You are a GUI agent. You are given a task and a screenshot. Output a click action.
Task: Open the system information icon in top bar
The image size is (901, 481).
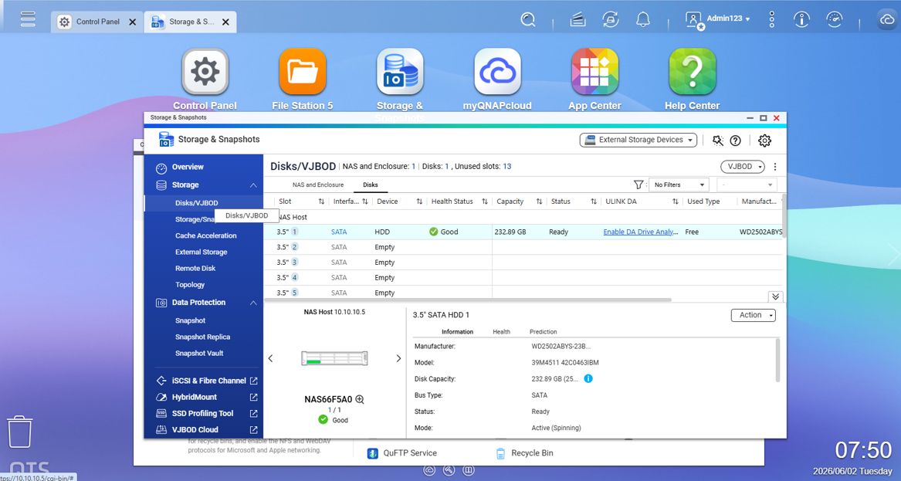[x=801, y=19]
